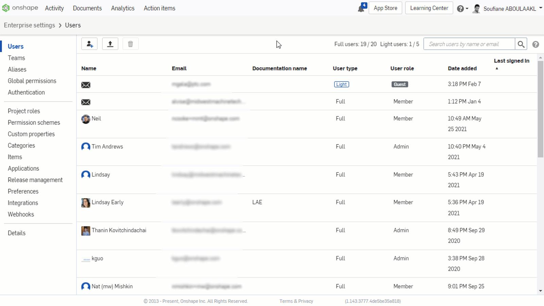Click the help icon beside search
Screen dimensions: 544x306
click(x=535, y=44)
